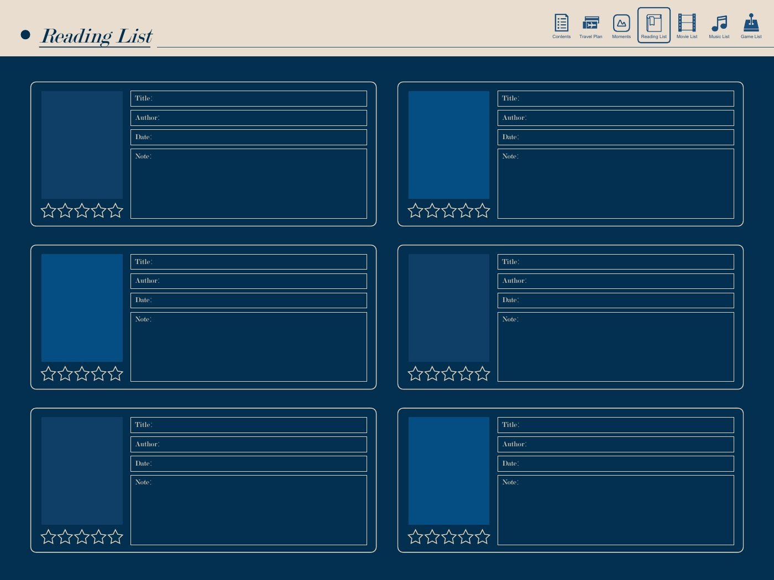This screenshot has height=580, width=774.
Task: Select the cover placeholder in the bottom-left card
Action: click(82, 471)
